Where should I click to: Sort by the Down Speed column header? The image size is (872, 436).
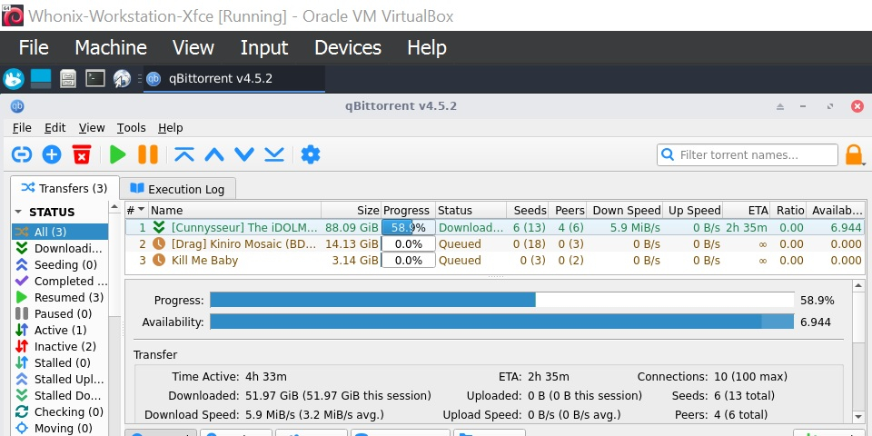pos(624,210)
